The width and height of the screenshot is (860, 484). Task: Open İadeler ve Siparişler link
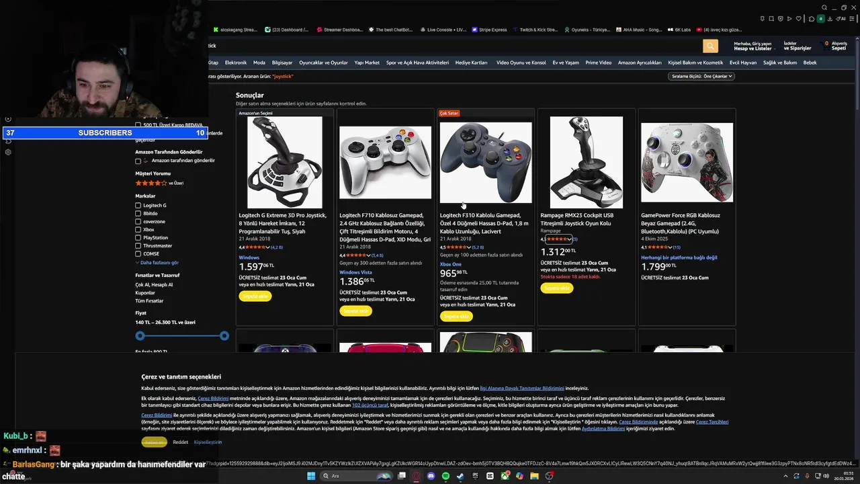pyautogui.click(x=798, y=46)
